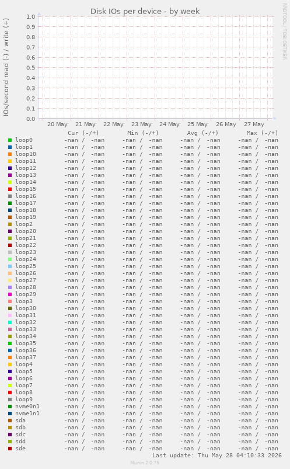Viewport: 290px width, 469px height.
Task: Click the Max (-/+) column header
Action: click(262, 133)
